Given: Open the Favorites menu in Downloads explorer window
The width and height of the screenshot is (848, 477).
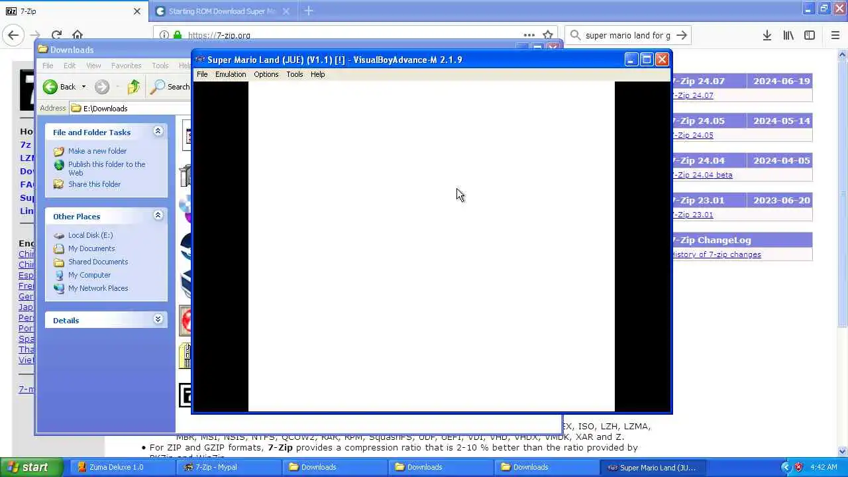Looking at the screenshot, I should pyautogui.click(x=126, y=66).
